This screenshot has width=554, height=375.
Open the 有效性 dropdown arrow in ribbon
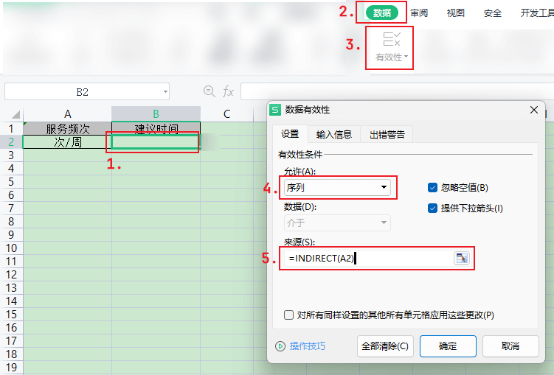coord(406,57)
